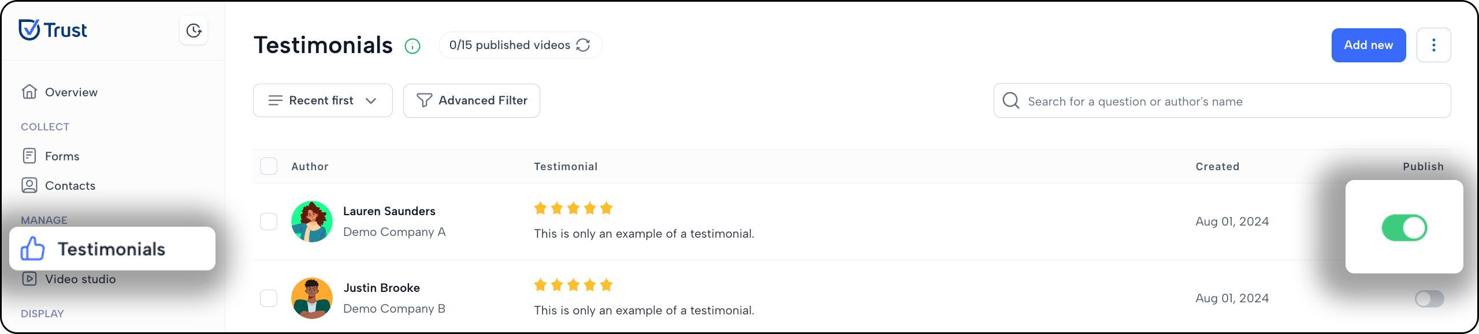Check the select-all checkbox in header
The image size is (1479, 334).
click(269, 166)
